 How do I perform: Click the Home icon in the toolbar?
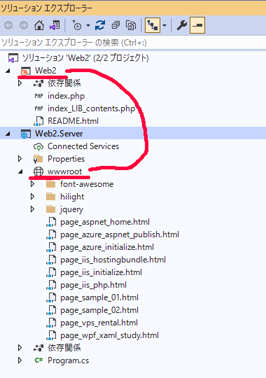click(39, 26)
